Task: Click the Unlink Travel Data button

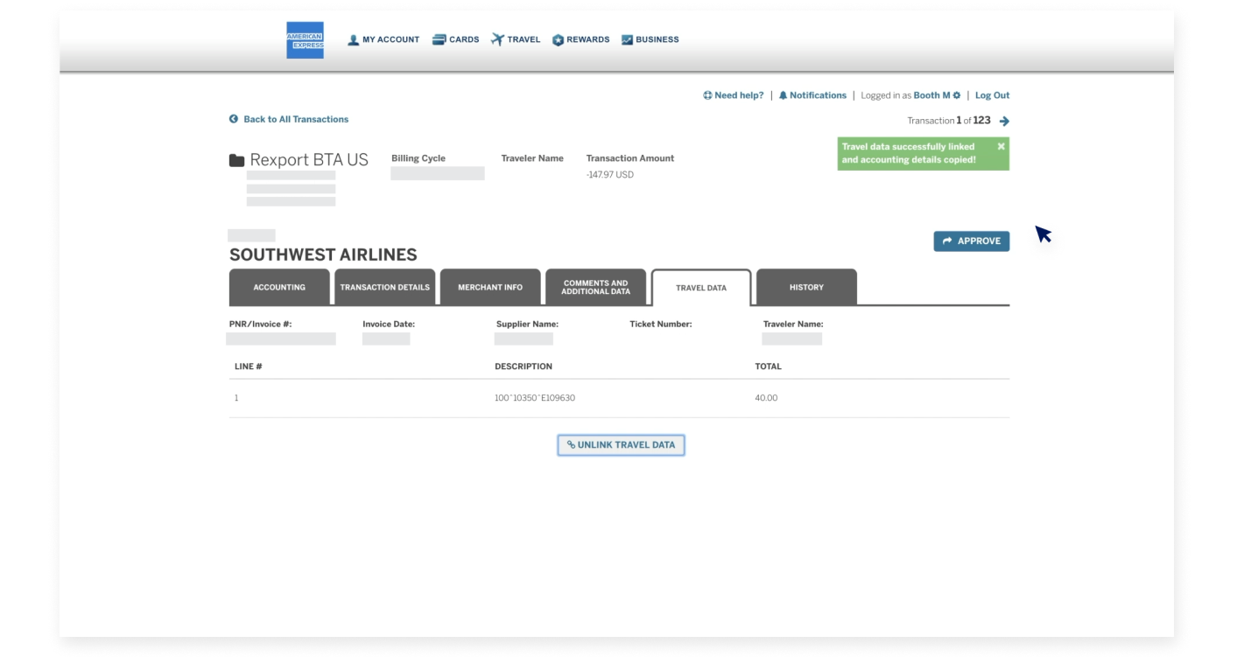Action: (x=621, y=444)
